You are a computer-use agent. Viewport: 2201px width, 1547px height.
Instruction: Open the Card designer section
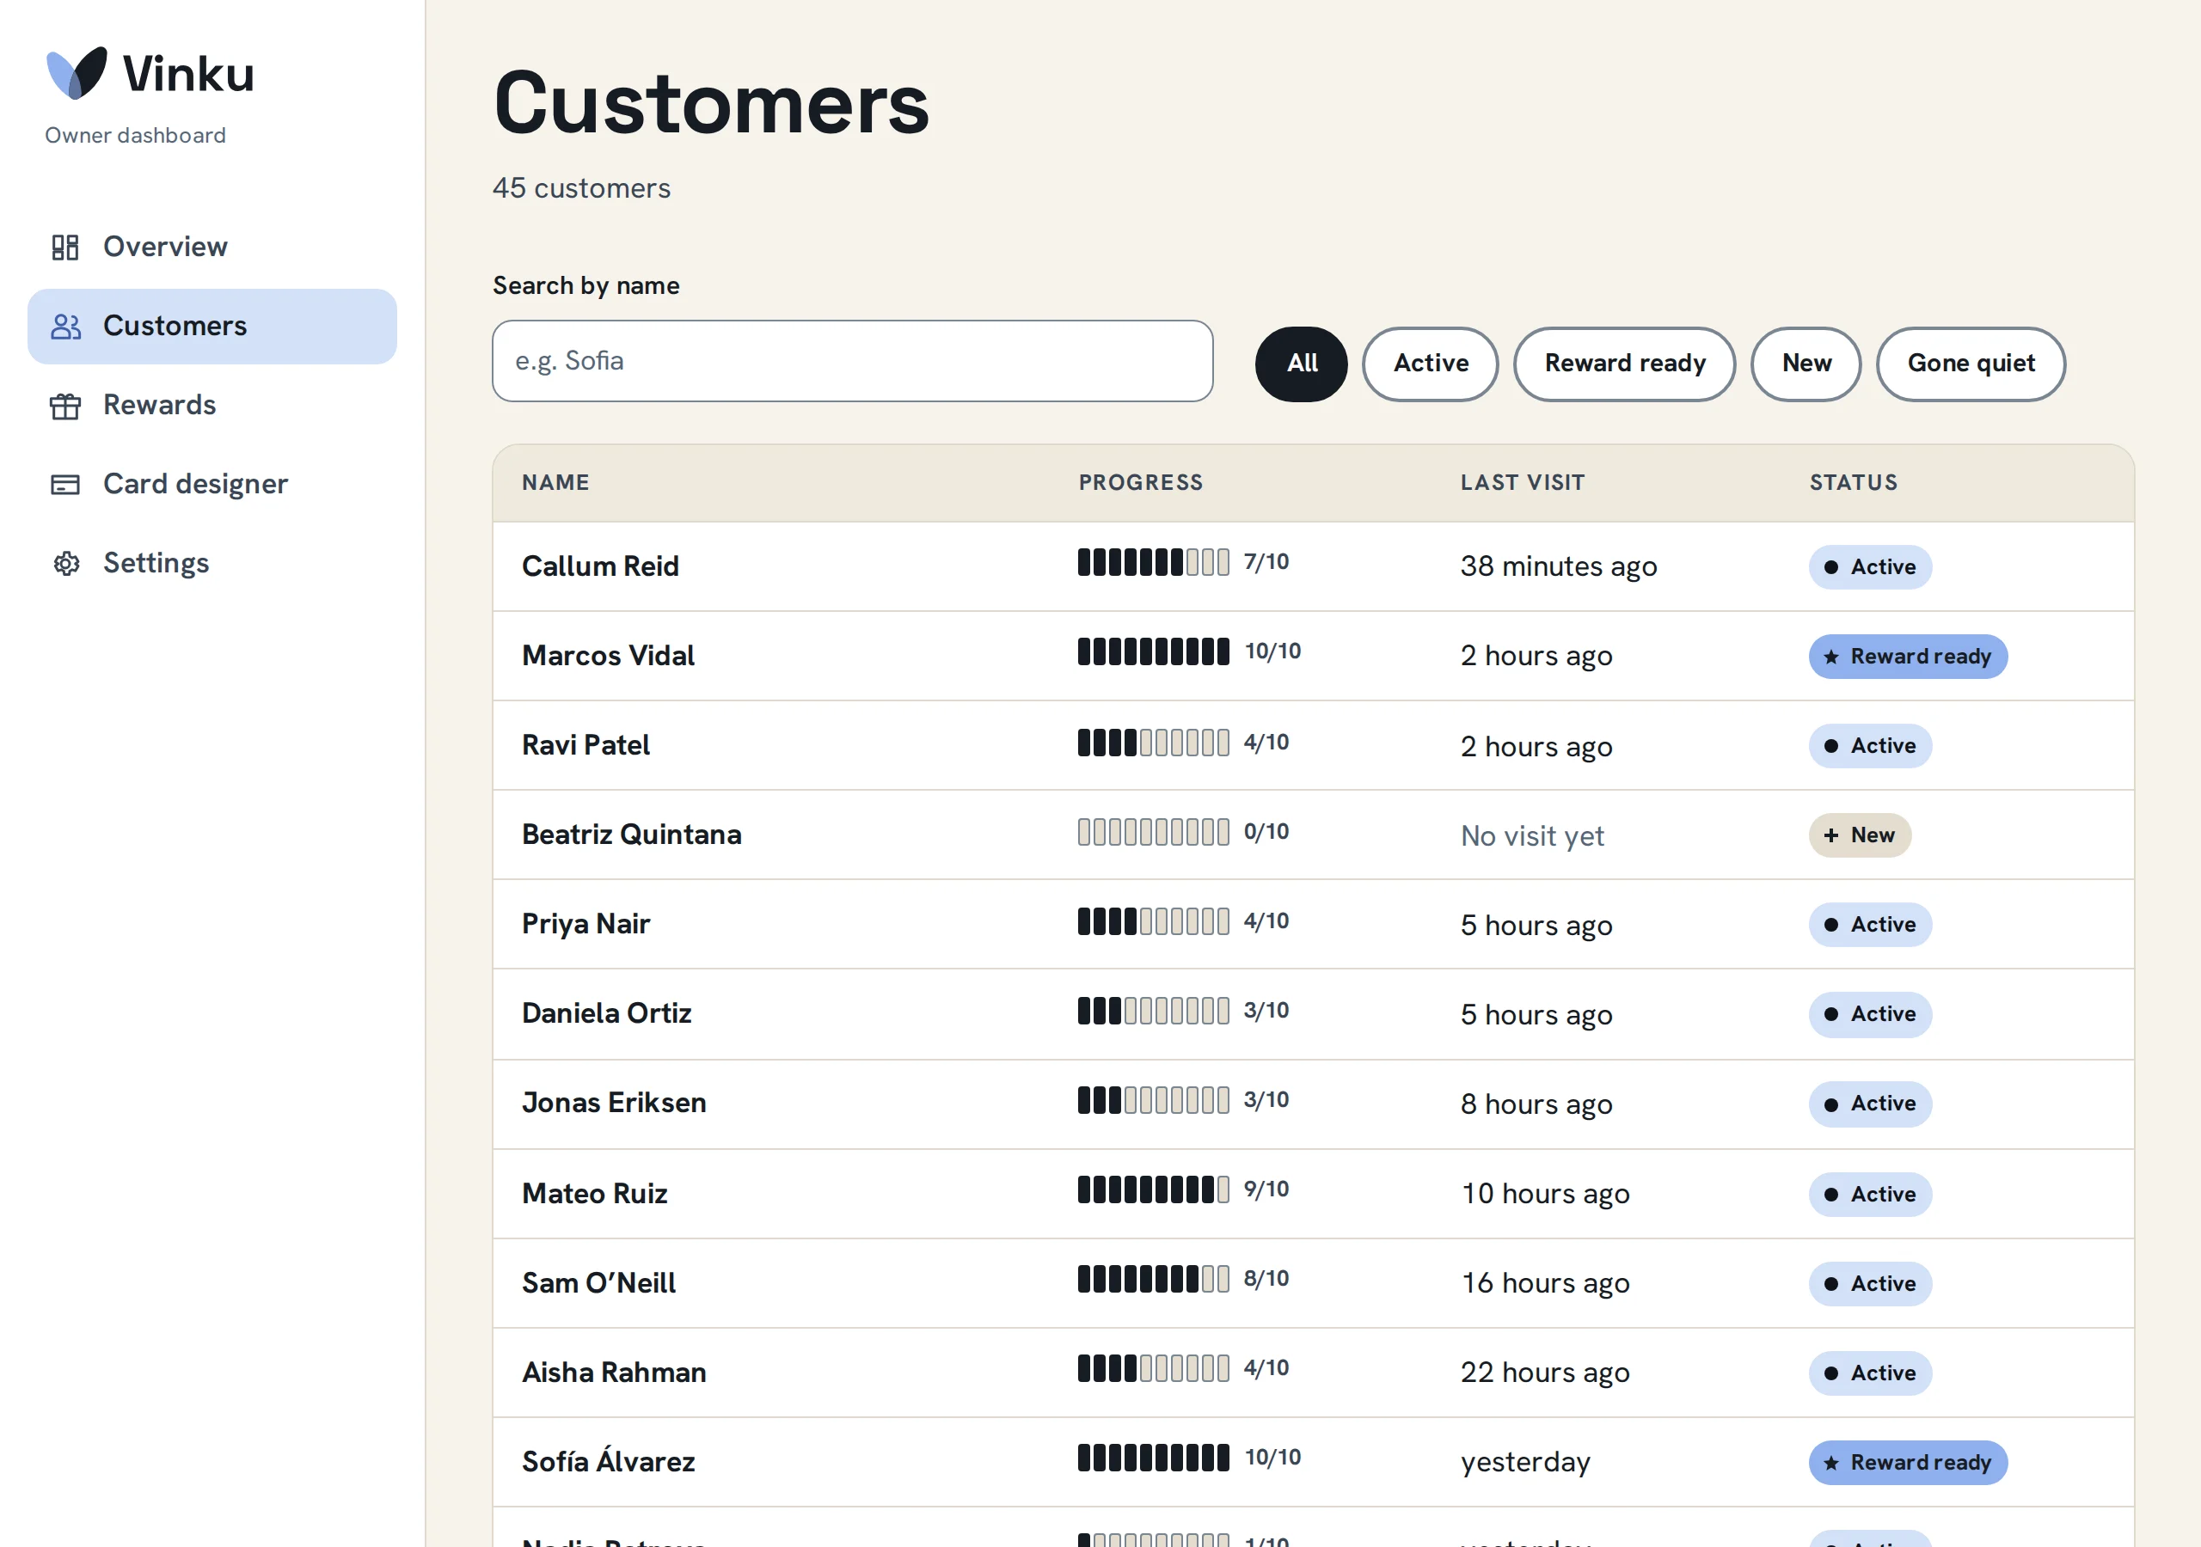pos(212,484)
